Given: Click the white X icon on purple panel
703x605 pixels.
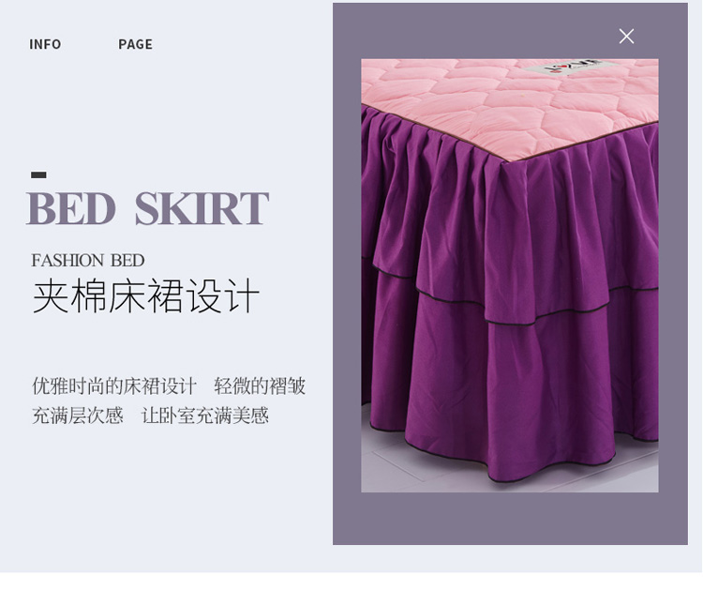Looking at the screenshot, I should [x=626, y=37].
